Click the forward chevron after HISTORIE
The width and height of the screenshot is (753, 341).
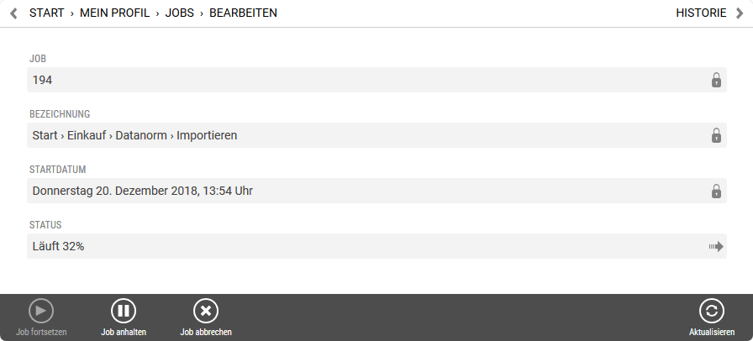740,13
